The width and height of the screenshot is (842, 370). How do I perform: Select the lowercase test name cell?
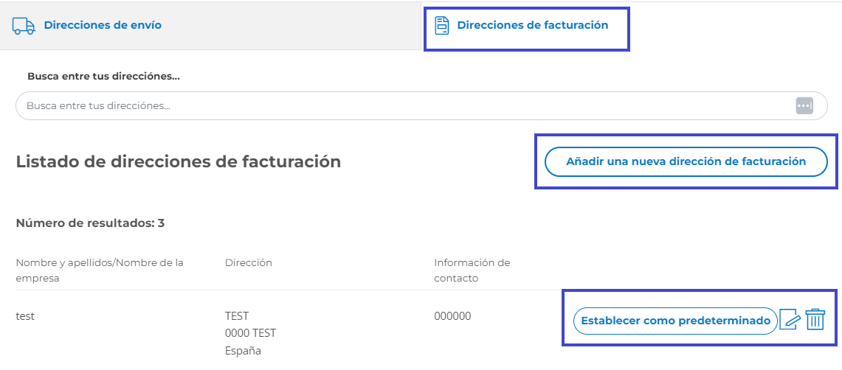pos(25,316)
